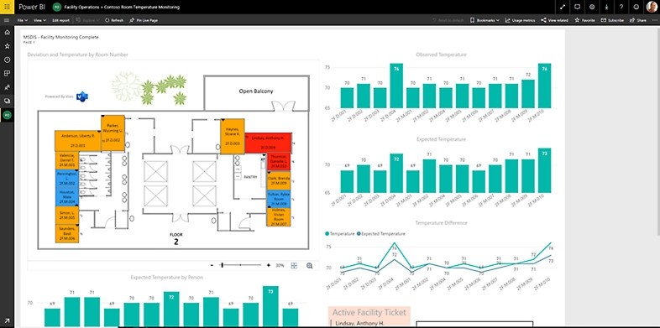Click Edit report in toolbar

60,20
